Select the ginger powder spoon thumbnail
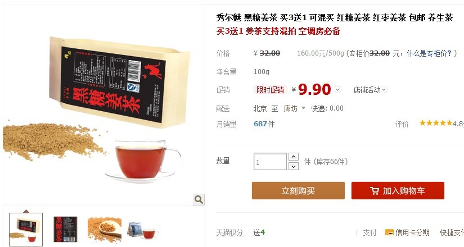Screen dimensions: 464x247 105,230
